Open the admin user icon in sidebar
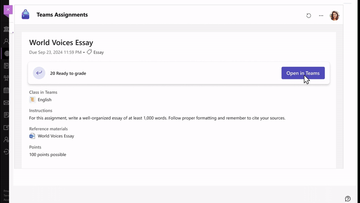 (6, 139)
